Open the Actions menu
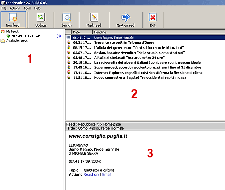Image resolution: width=225 pixels, height=190 pixels. click(15, 8)
